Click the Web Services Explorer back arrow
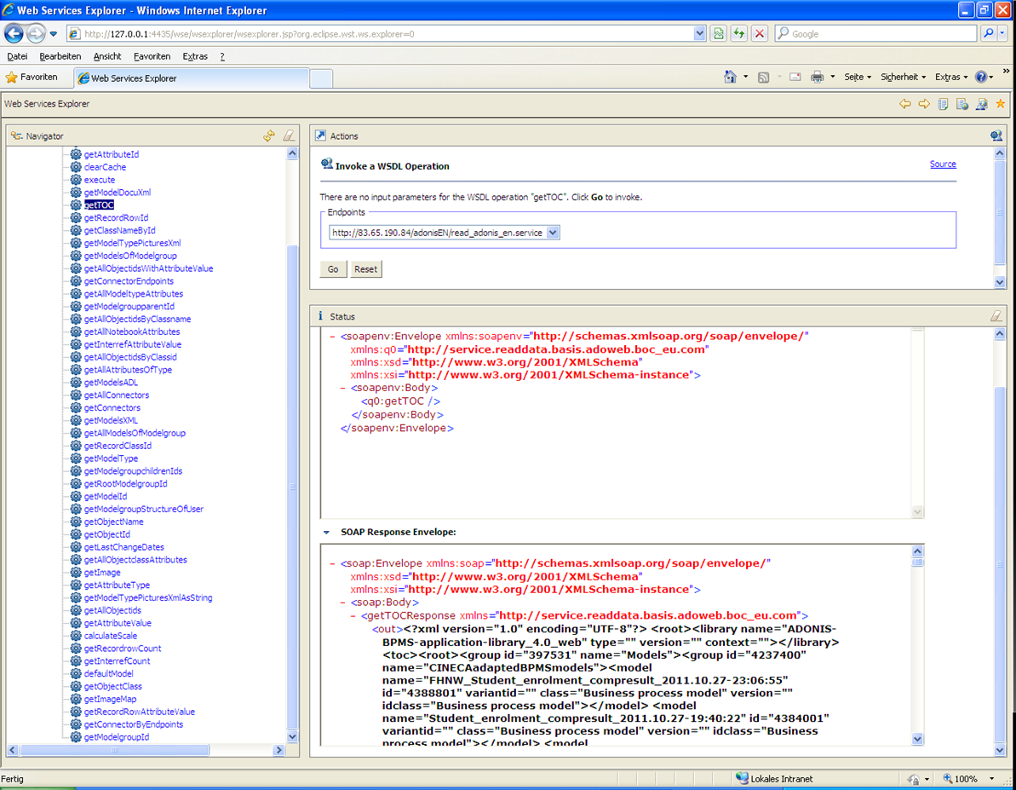Image resolution: width=1016 pixels, height=790 pixels. (904, 104)
